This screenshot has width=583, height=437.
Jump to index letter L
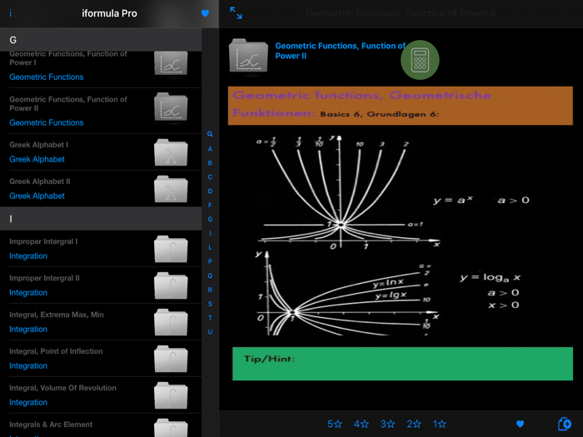tap(210, 247)
